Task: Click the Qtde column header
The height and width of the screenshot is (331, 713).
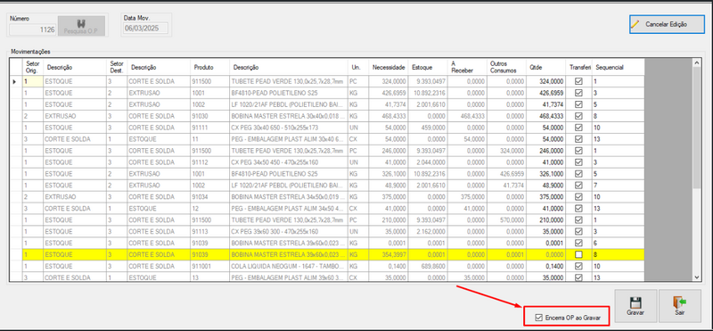Action: tap(545, 67)
